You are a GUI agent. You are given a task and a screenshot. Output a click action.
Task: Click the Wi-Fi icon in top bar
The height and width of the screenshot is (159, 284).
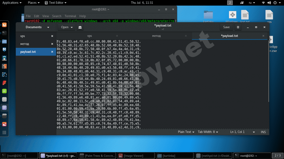(263, 3)
